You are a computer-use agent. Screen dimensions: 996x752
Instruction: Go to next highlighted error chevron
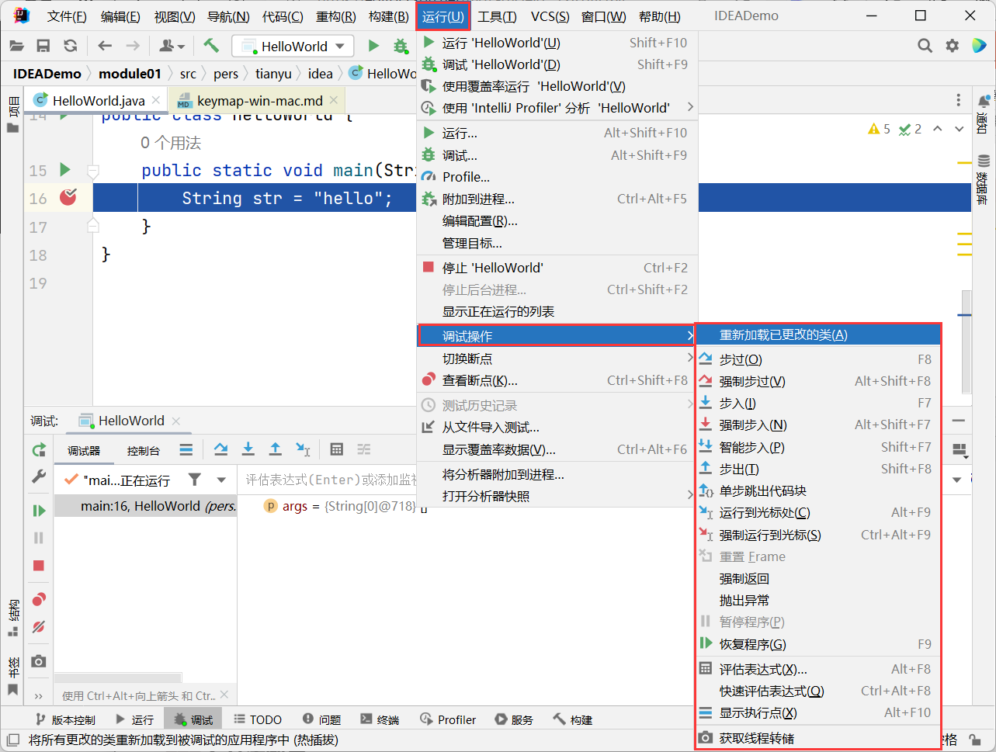coord(960,129)
